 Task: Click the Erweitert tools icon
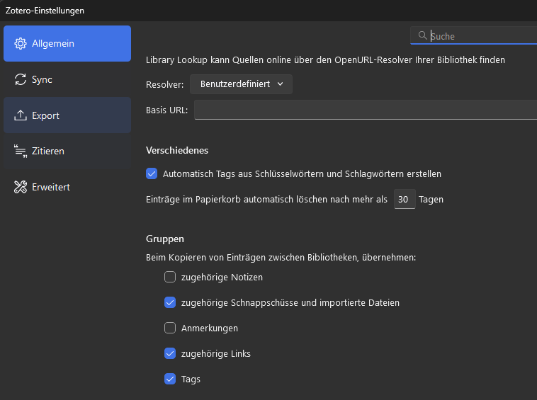pyautogui.click(x=21, y=187)
